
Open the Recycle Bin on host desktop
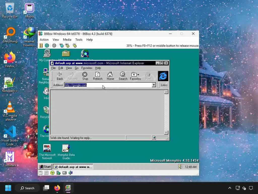10,11
